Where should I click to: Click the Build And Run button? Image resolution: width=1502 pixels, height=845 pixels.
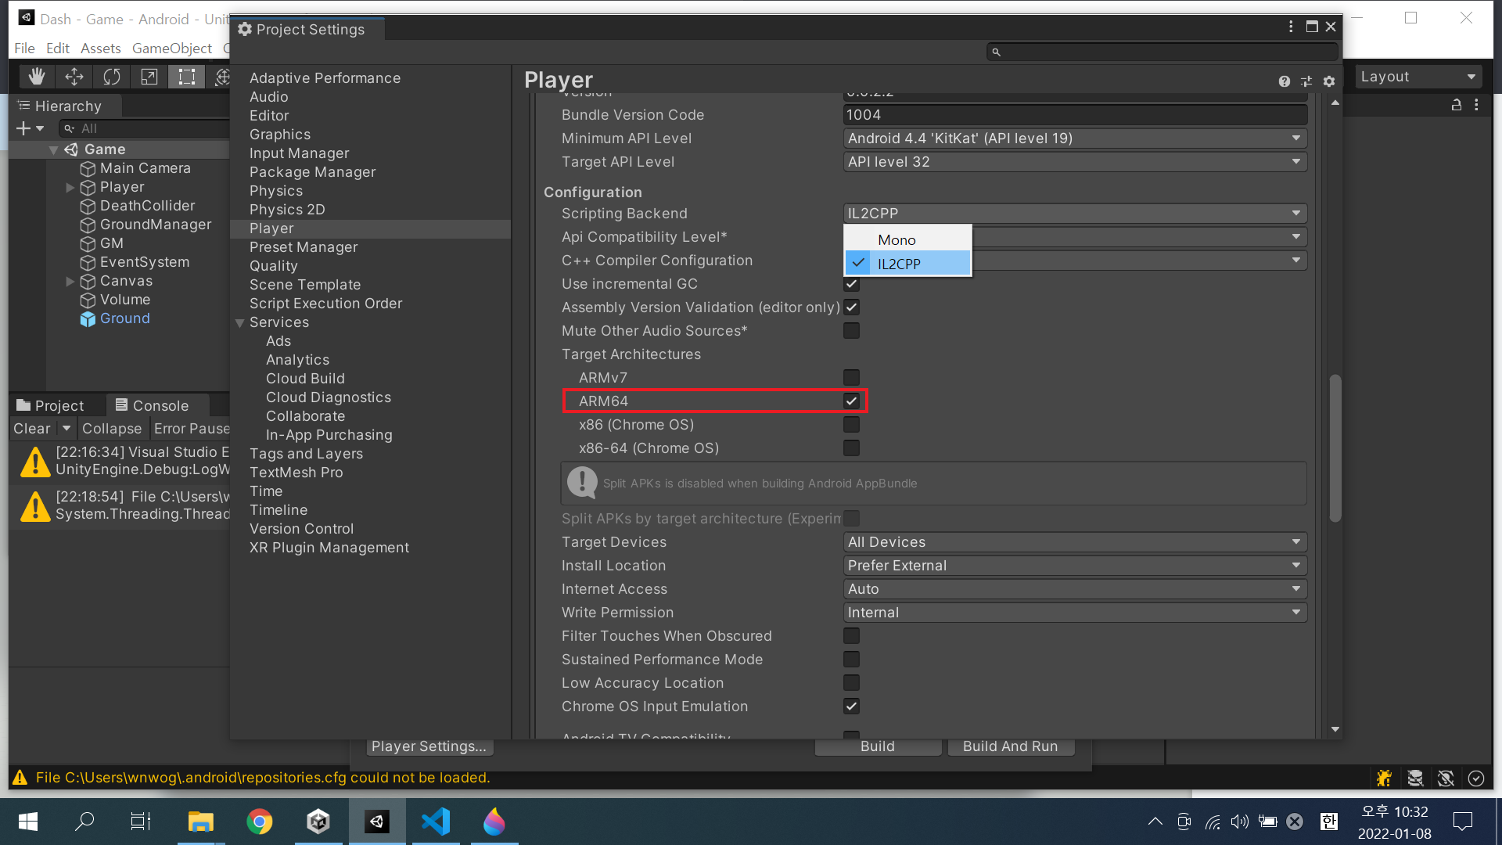coord(1011,745)
